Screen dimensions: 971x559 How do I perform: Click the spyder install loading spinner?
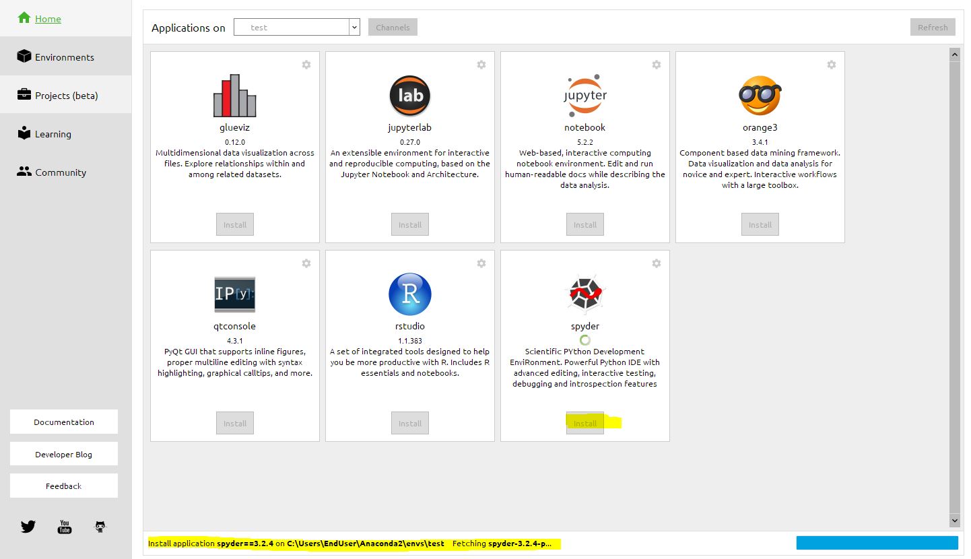585,340
